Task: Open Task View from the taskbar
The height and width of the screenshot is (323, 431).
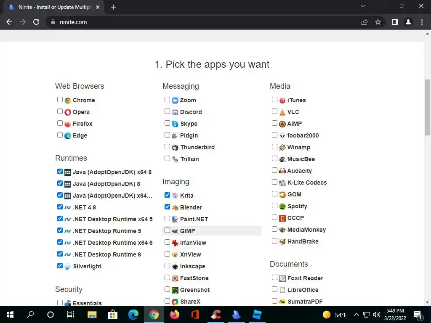Action: click(x=71, y=315)
